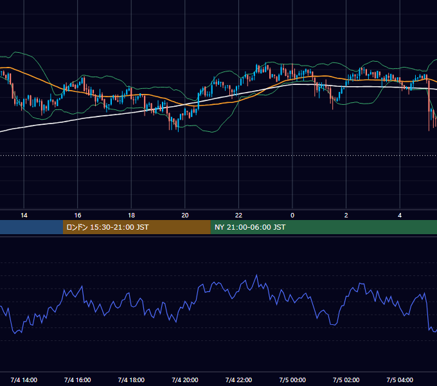
Task: Click the NY session bar 21:00-06:00 JST
Action: pos(323,227)
